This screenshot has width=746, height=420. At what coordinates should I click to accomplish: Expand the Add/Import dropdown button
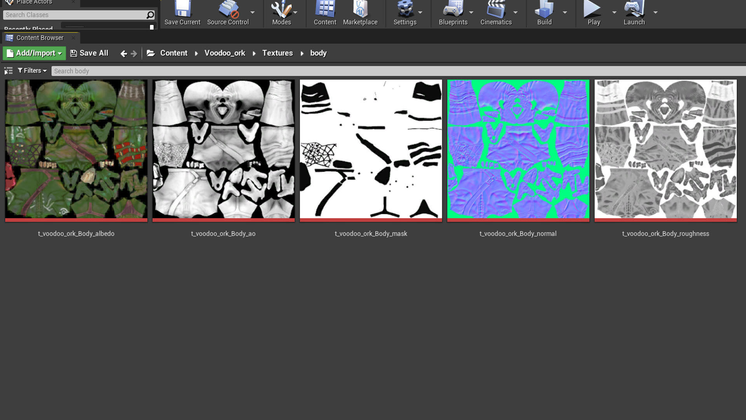35,53
